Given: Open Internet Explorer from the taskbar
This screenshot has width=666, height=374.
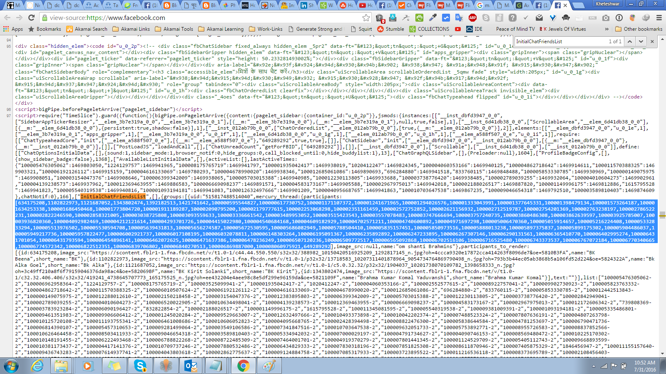Looking at the screenshot, I should [37, 366].
